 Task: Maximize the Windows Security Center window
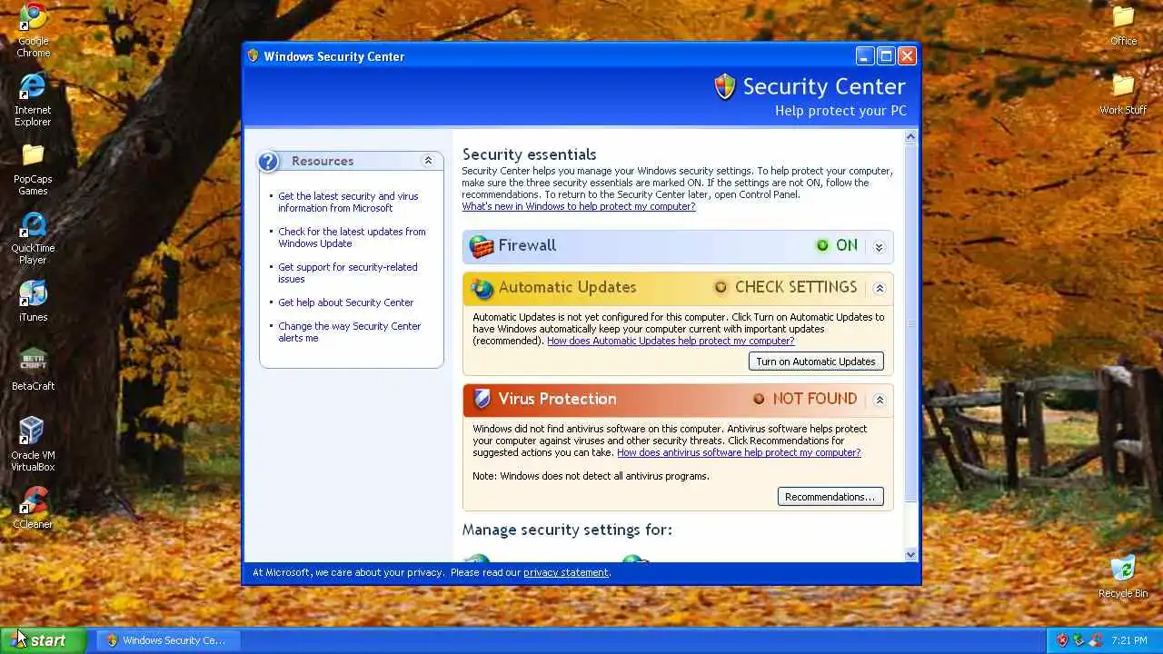886,55
